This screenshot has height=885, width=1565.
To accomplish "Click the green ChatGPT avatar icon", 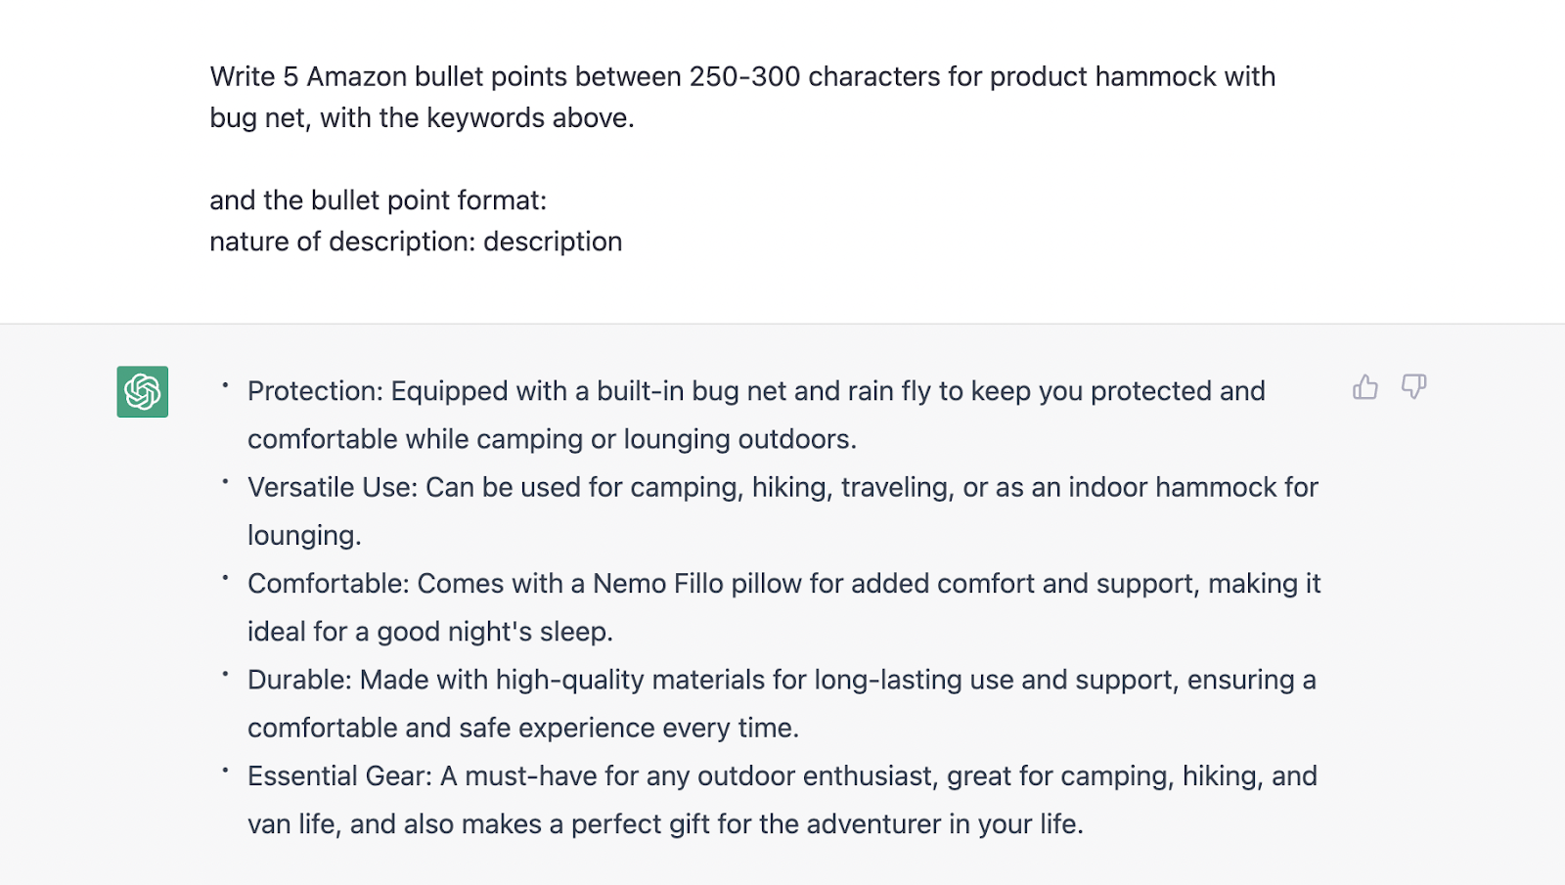I will (143, 392).
